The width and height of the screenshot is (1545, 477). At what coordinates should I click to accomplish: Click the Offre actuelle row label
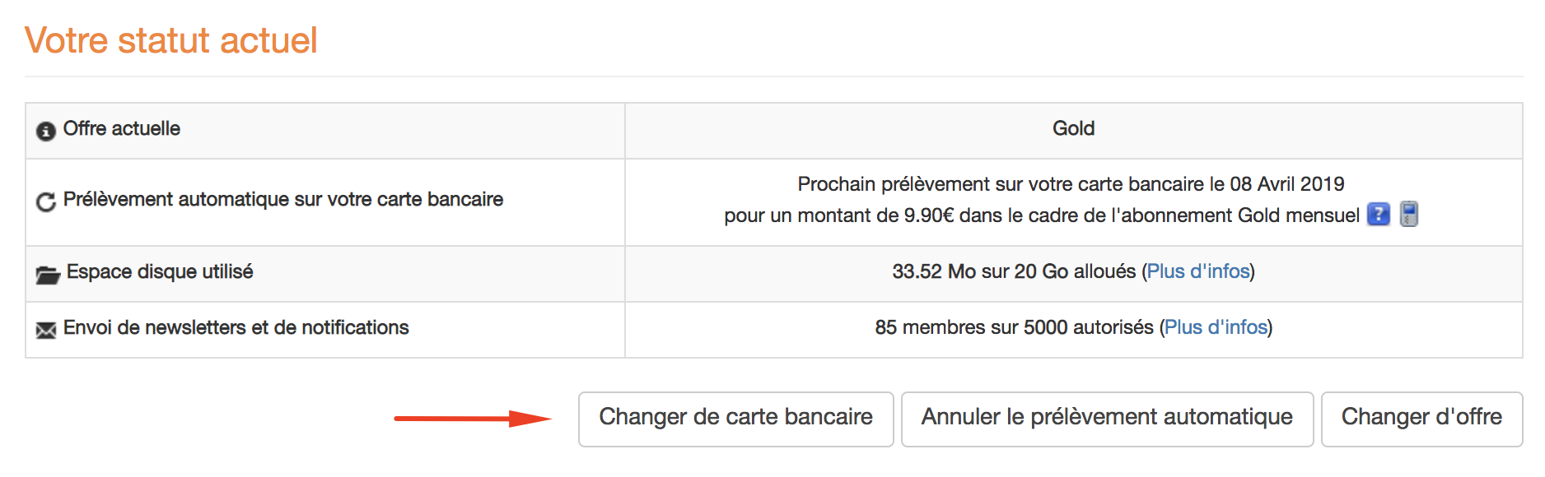click(122, 128)
